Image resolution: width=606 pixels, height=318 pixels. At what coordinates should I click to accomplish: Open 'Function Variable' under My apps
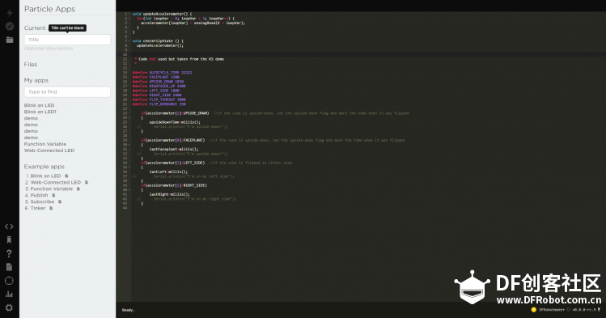[45, 144]
